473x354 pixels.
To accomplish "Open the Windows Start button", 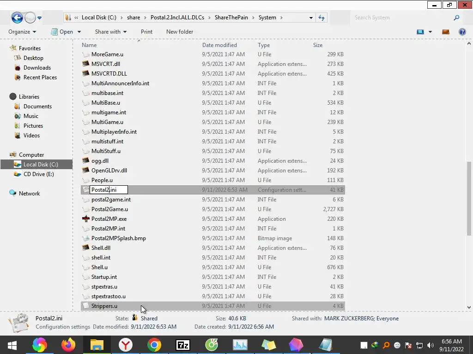I will (12, 345).
